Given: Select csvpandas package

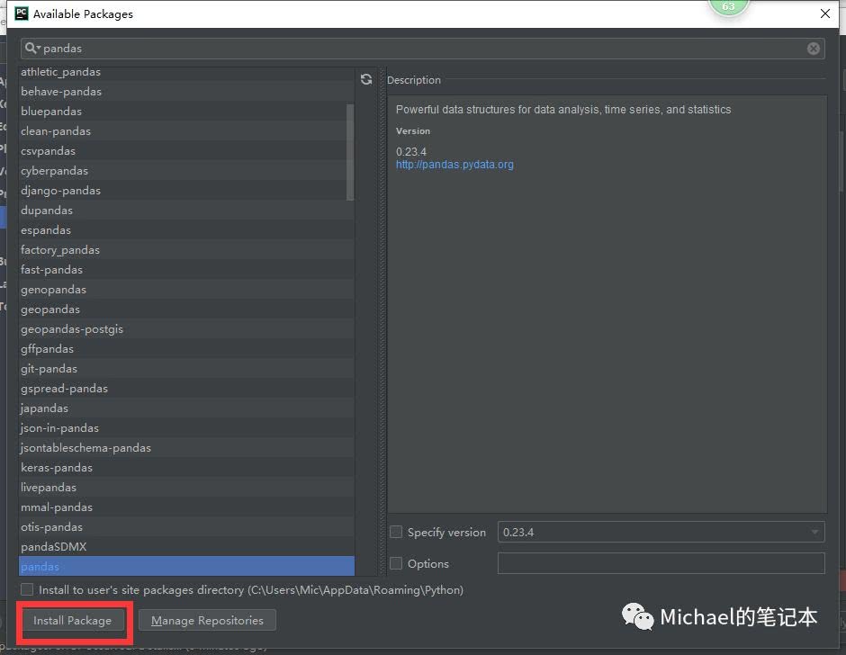Looking at the screenshot, I should point(186,150).
